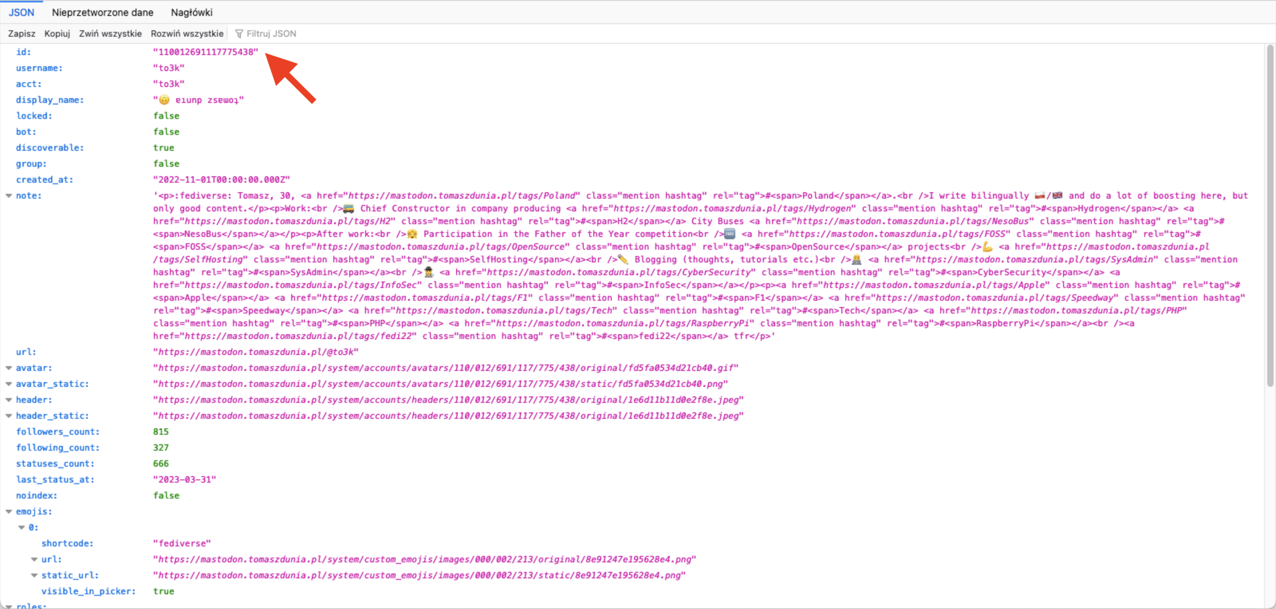Click the filter funnel icon
The height and width of the screenshot is (609, 1276).
pyautogui.click(x=239, y=34)
